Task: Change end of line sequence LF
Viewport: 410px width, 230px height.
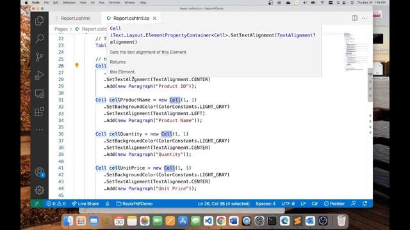Action: 303,204
